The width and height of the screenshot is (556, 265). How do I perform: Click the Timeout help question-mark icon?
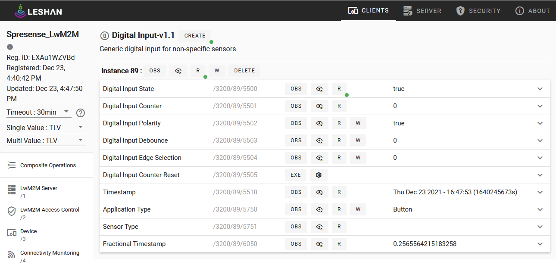click(81, 113)
